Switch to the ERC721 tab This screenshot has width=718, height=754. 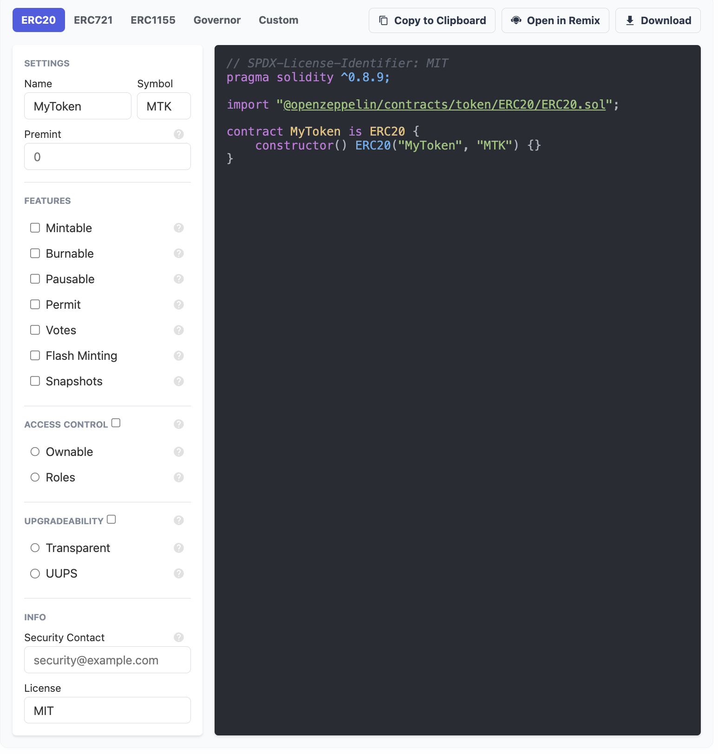point(93,20)
